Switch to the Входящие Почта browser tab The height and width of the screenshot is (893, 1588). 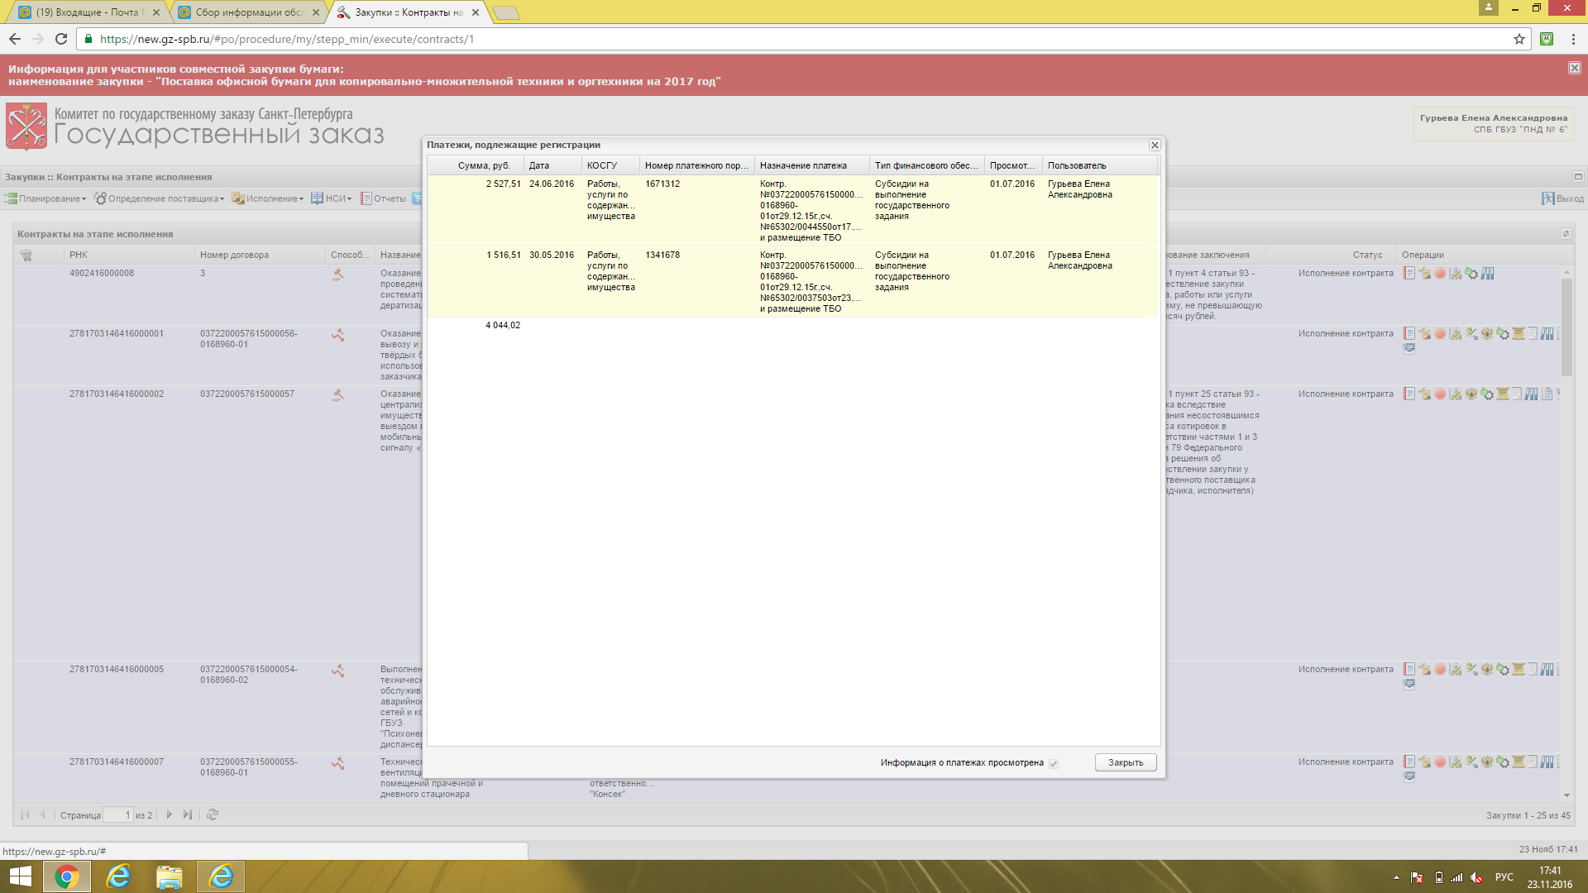click(x=87, y=12)
